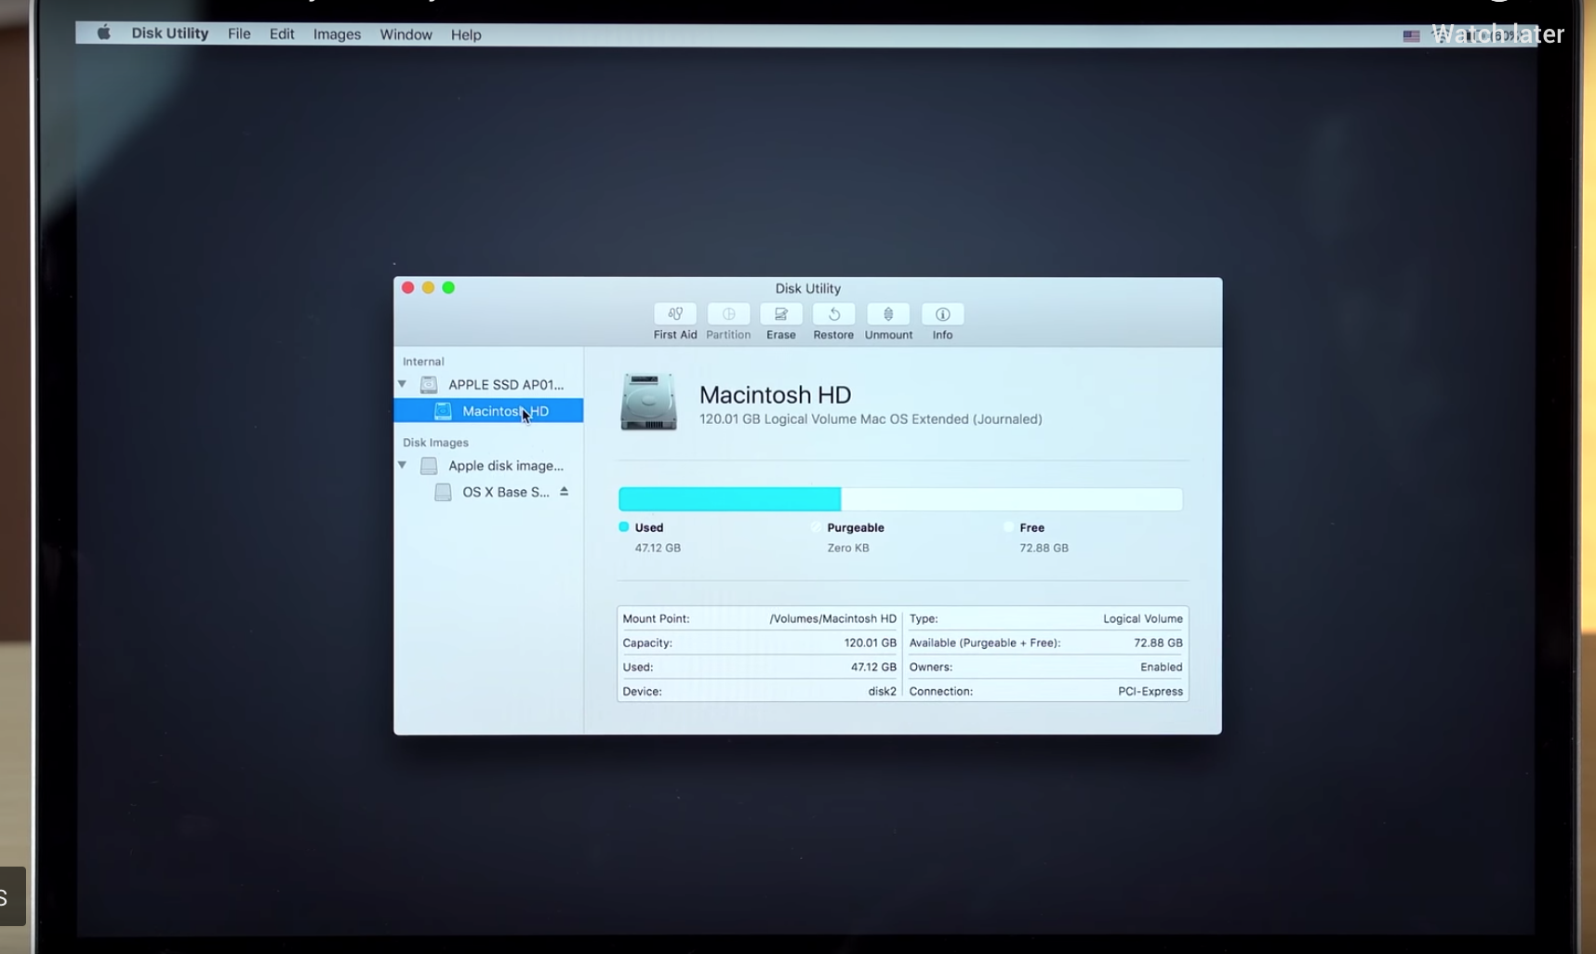The width and height of the screenshot is (1596, 954).
Task: Click the Unmount toolbar icon
Action: [888, 314]
